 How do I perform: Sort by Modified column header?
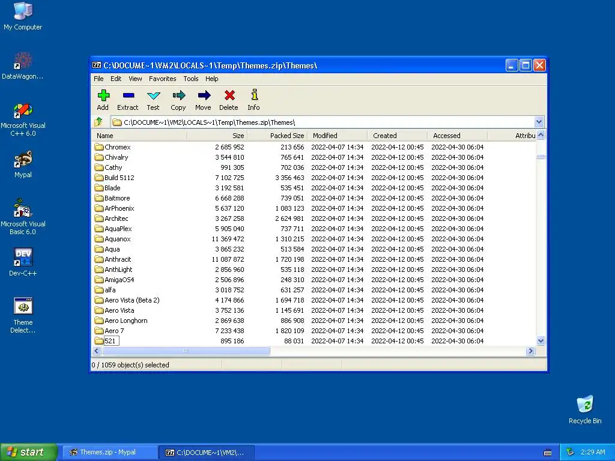click(338, 136)
